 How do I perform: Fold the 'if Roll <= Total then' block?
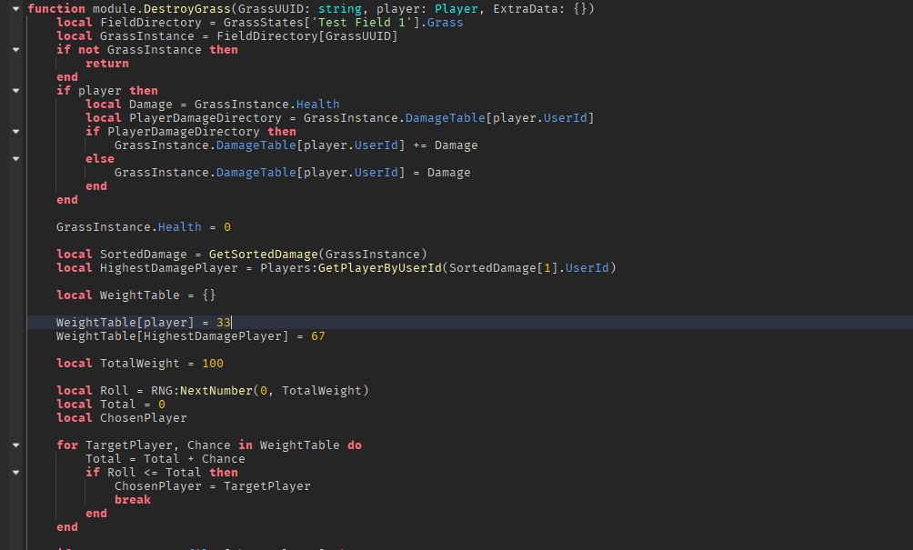pyautogui.click(x=15, y=472)
